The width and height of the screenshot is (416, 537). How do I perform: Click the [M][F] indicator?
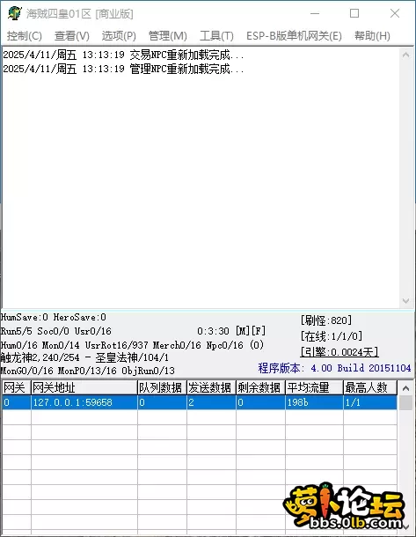point(251,331)
